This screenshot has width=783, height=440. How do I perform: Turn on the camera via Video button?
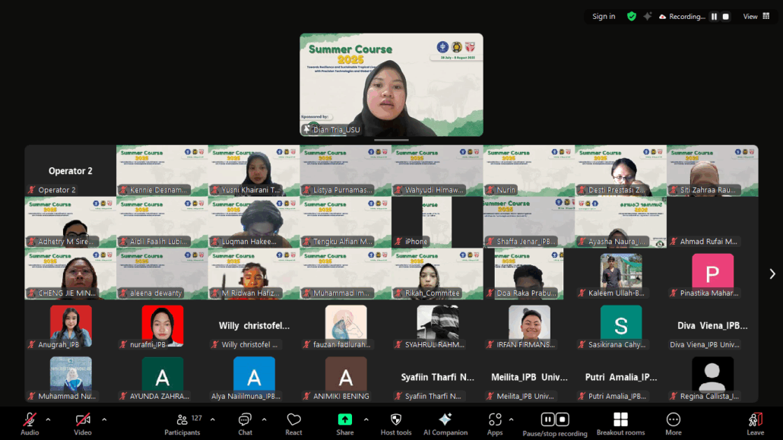click(x=83, y=420)
